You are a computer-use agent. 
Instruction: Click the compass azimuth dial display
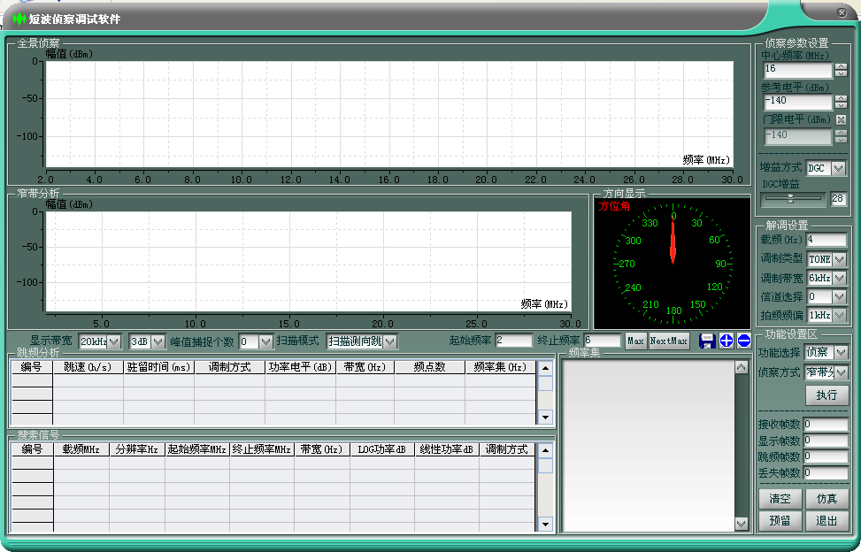click(x=673, y=264)
